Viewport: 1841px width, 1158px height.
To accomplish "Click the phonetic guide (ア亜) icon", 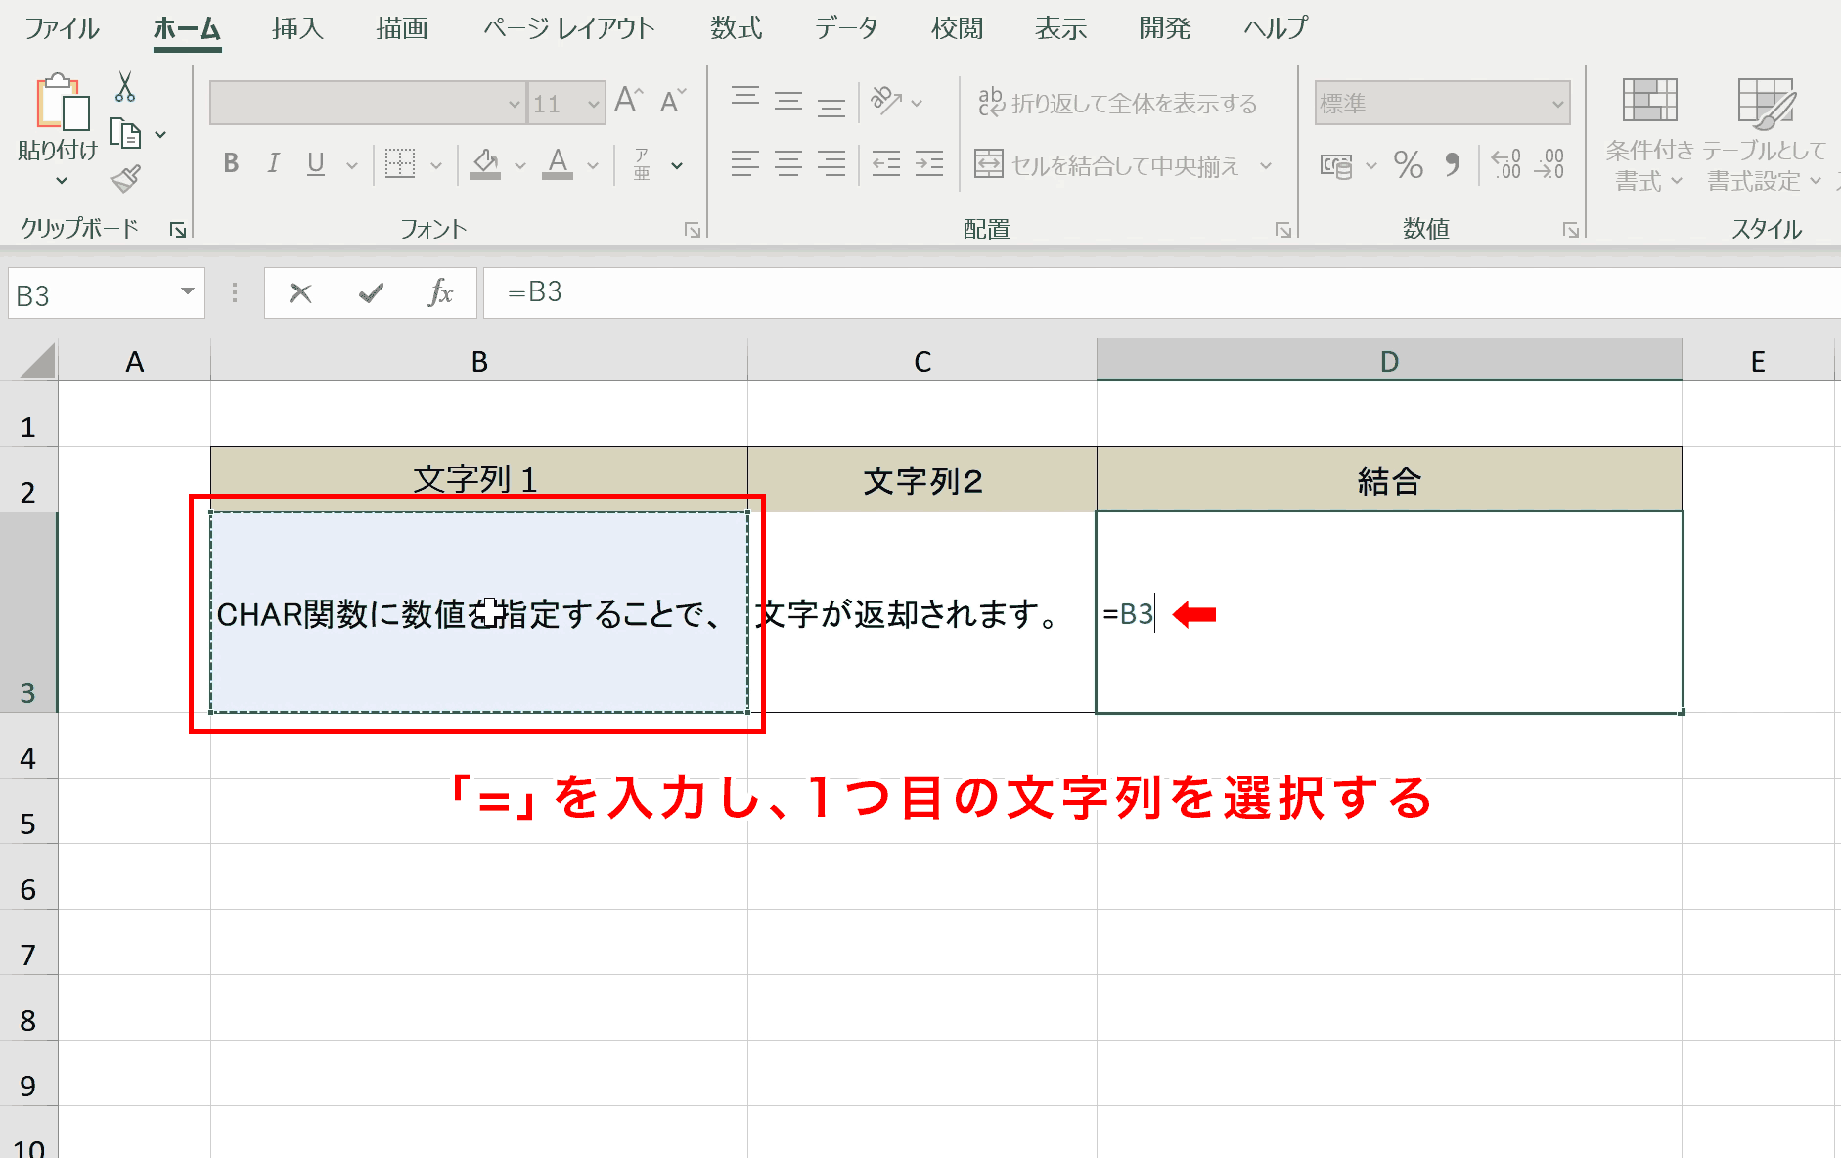I will coord(642,164).
